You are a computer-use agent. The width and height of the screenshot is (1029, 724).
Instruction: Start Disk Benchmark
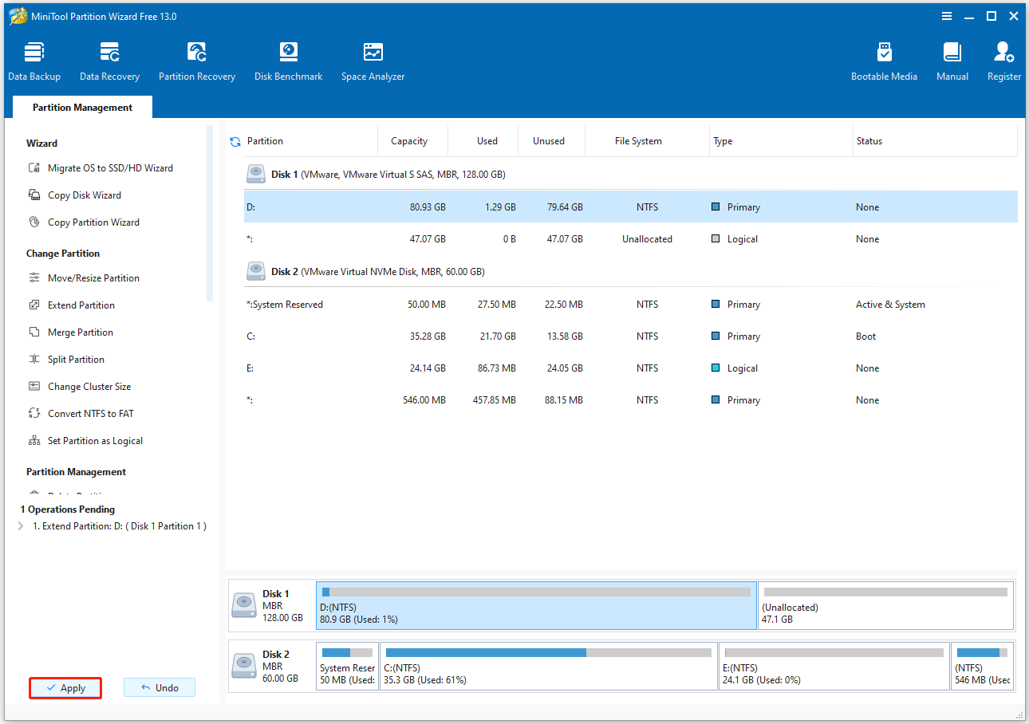point(288,61)
